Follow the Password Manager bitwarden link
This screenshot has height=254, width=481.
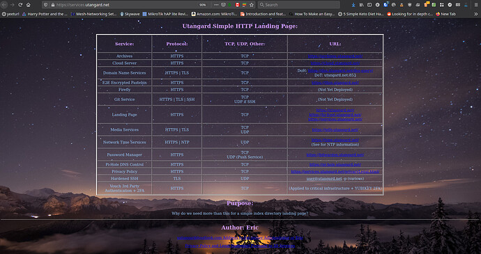point(335,154)
